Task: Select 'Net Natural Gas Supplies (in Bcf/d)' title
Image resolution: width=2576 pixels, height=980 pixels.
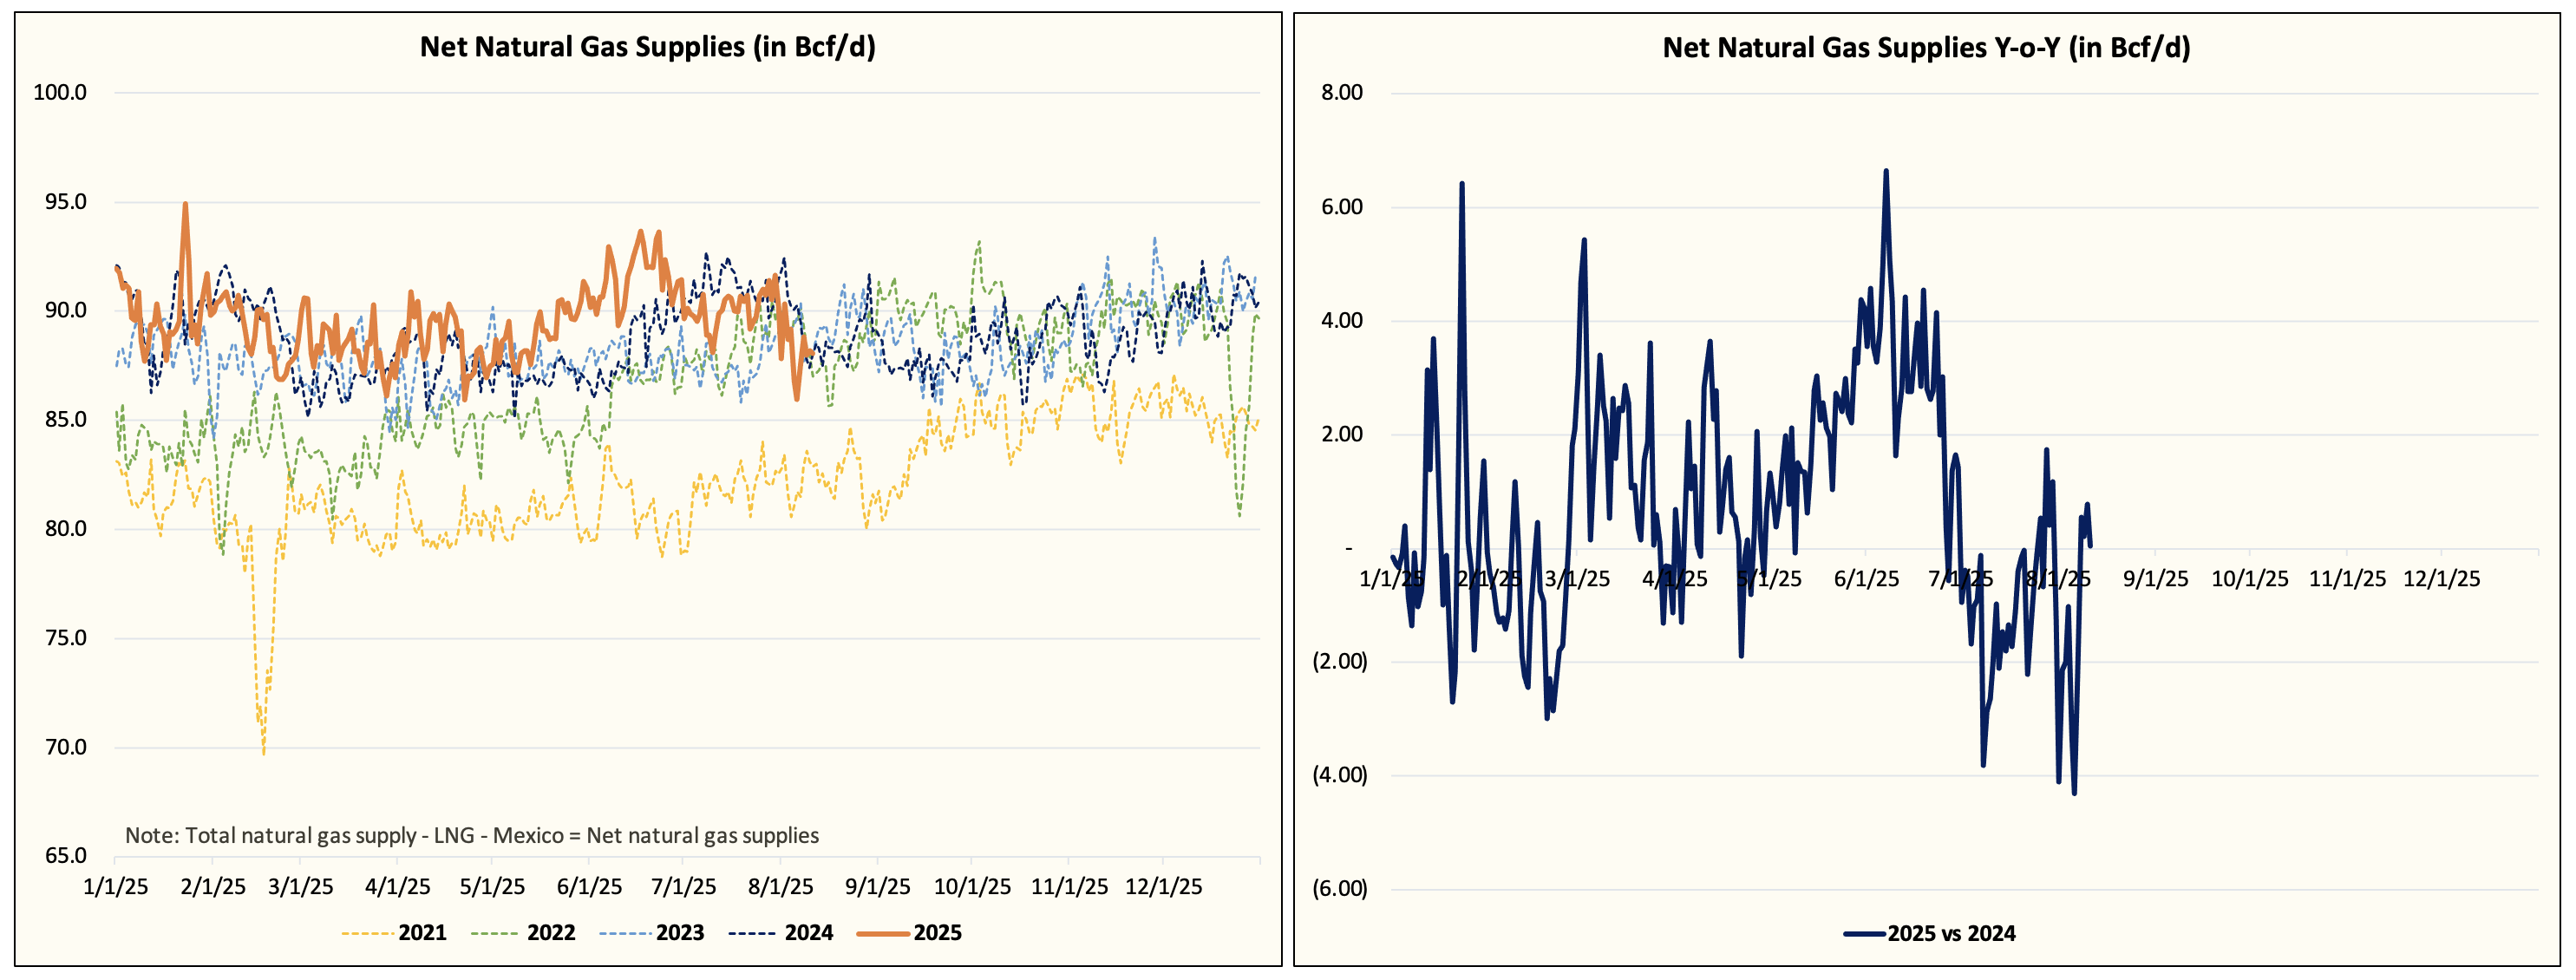Action: pos(647,47)
